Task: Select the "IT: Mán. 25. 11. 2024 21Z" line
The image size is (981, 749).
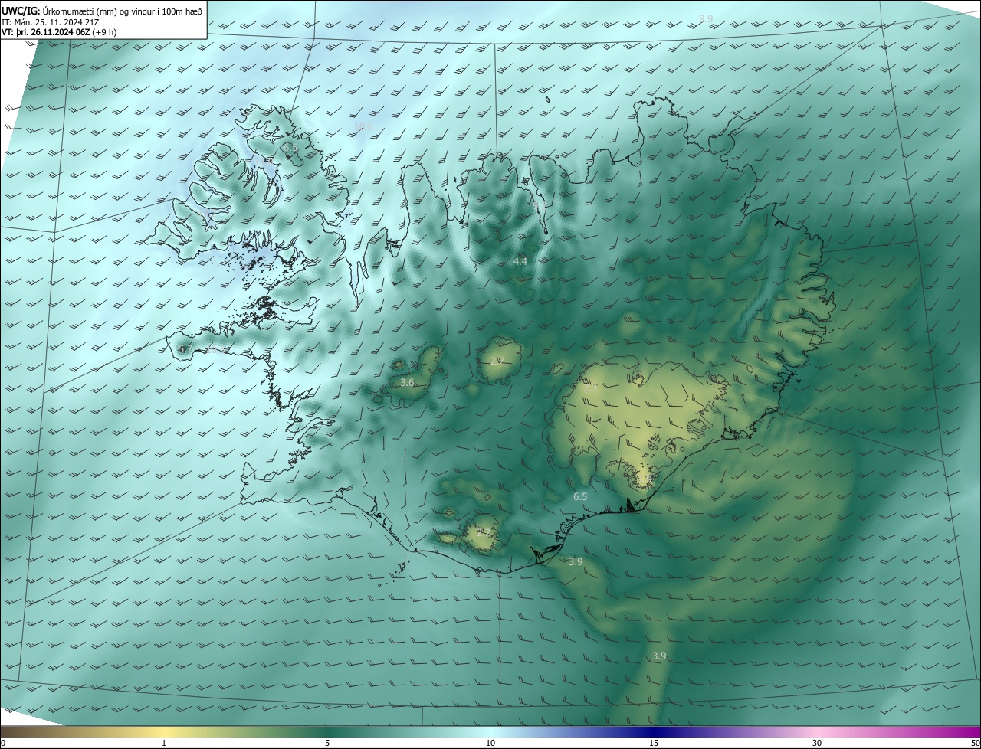Action: [51, 22]
